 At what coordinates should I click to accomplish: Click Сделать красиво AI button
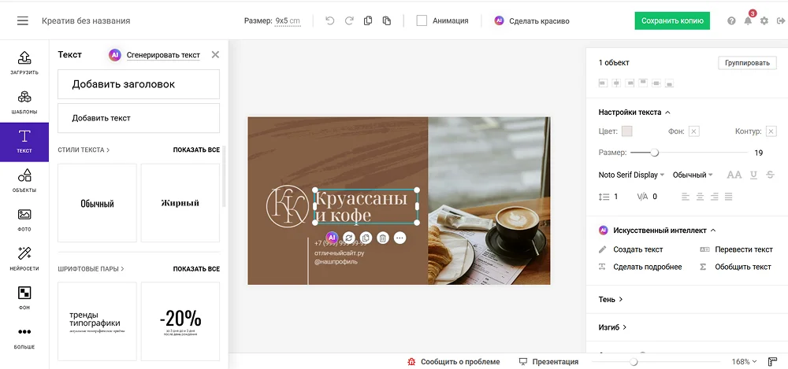point(532,20)
